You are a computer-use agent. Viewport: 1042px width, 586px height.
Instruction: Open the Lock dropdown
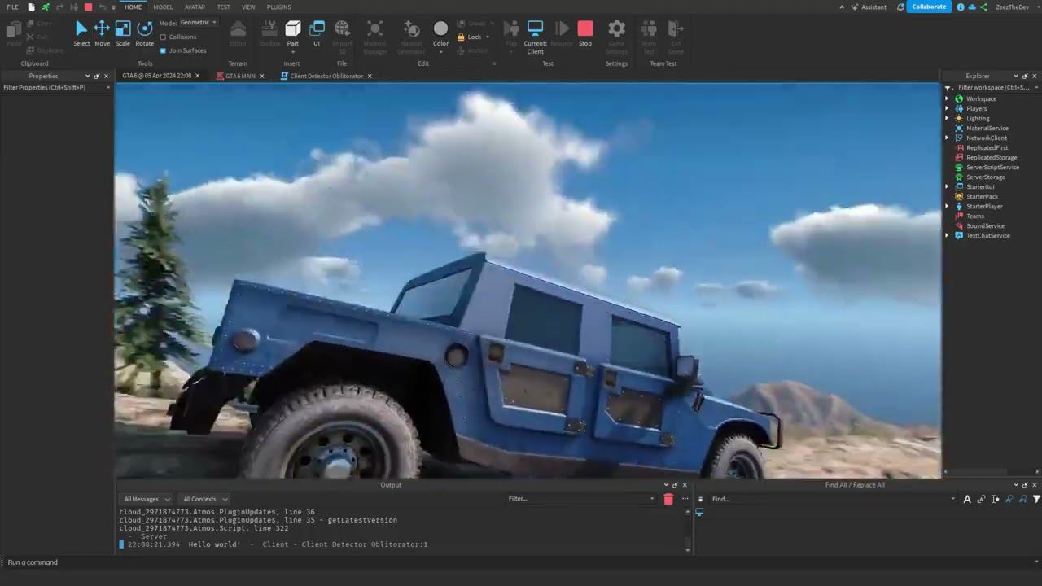point(488,37)
